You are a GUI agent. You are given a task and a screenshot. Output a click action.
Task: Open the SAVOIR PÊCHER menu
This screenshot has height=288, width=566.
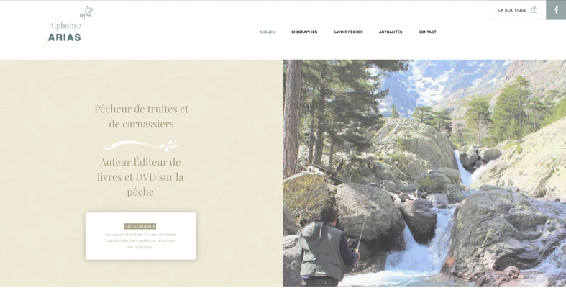348,32
